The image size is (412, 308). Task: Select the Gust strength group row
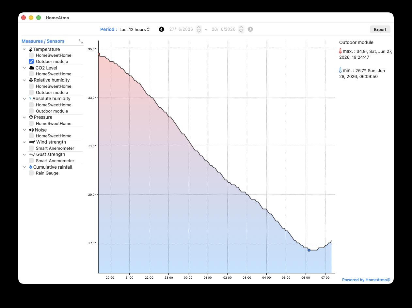pos(52,154)
